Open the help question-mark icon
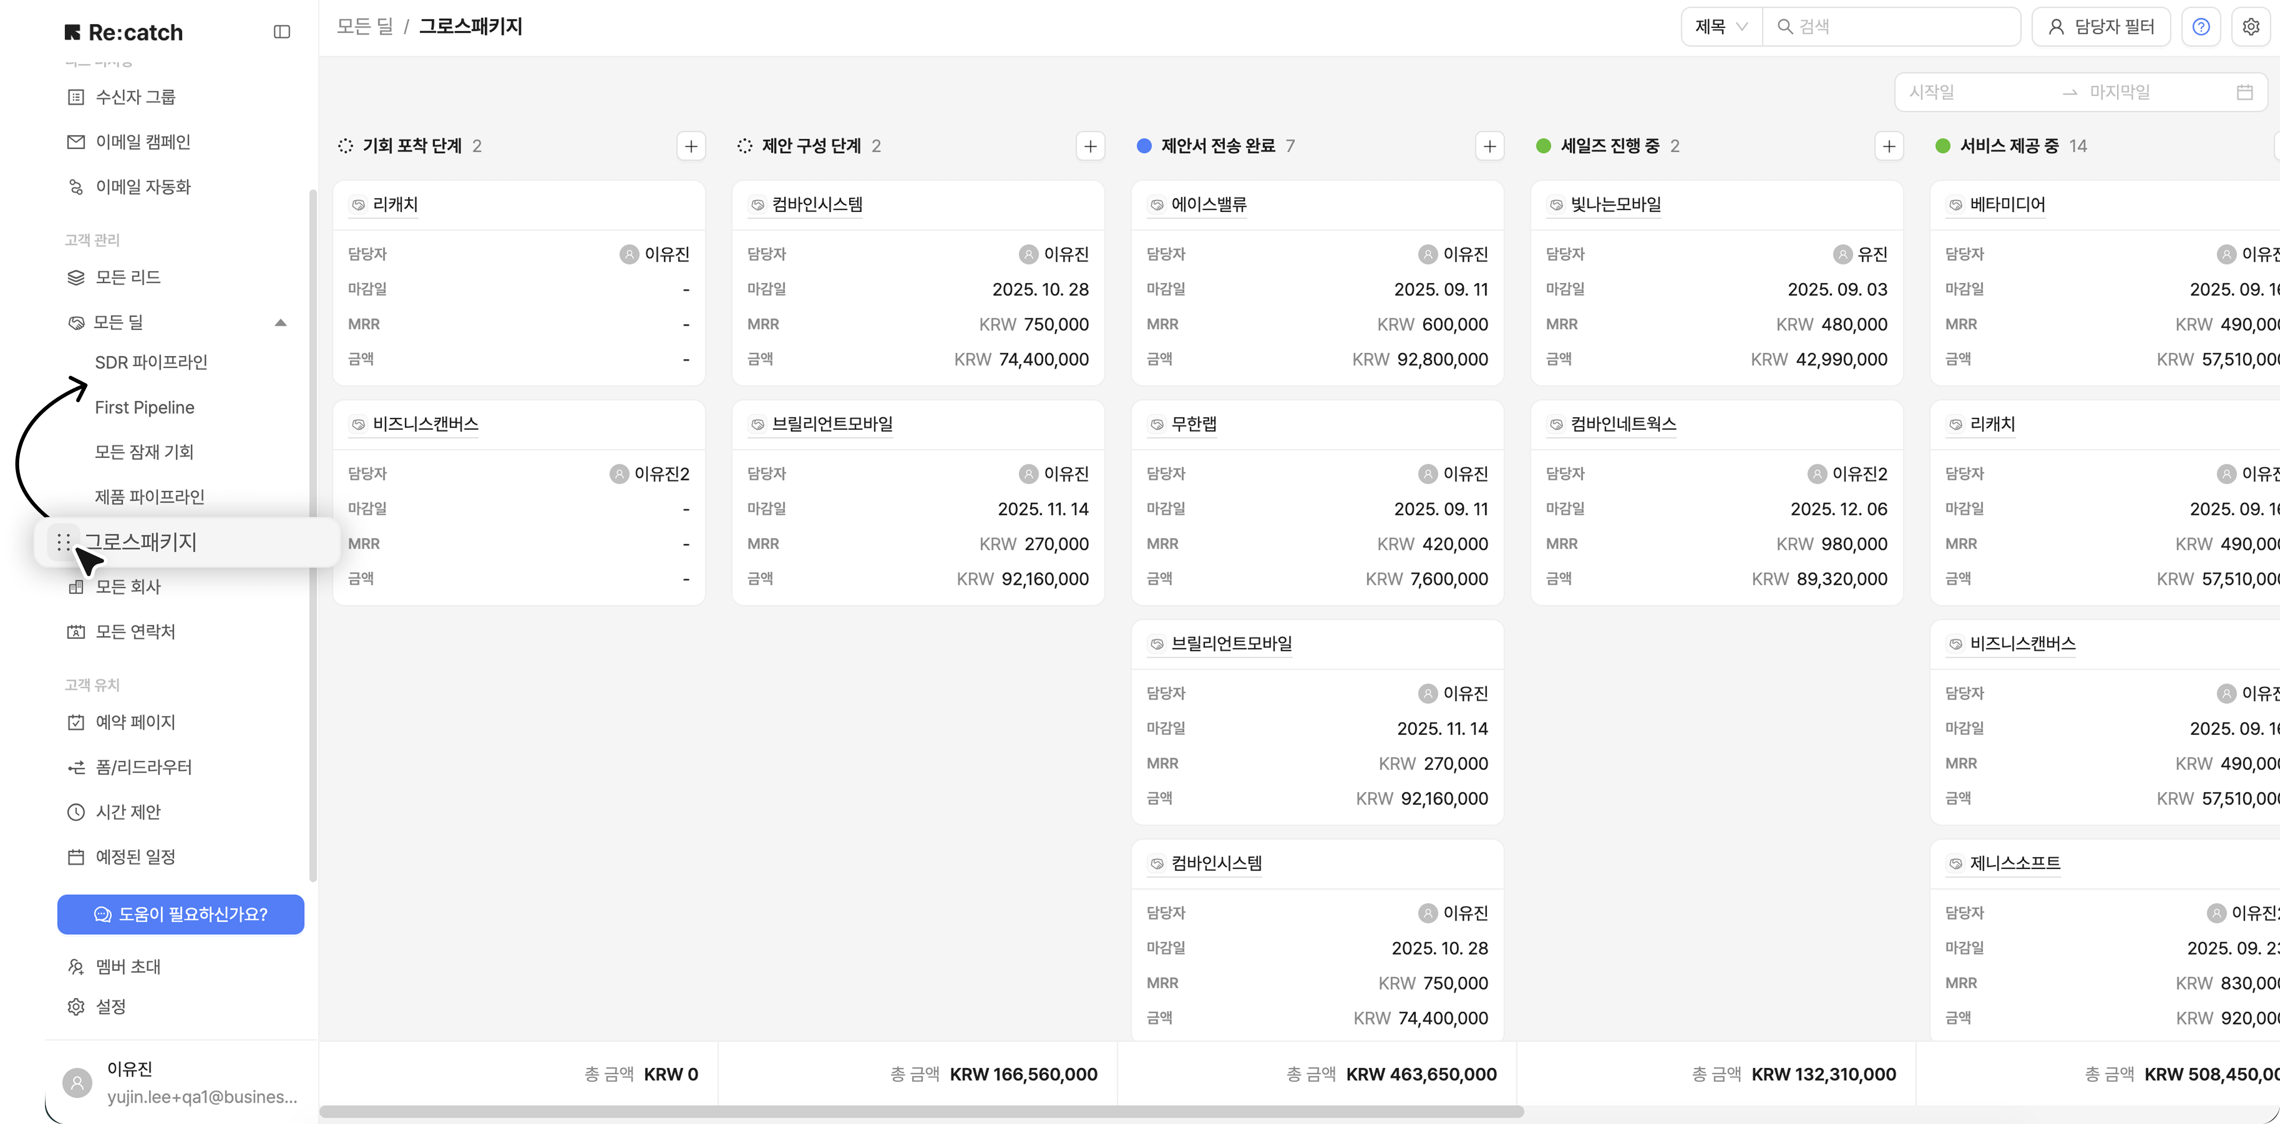2280x1124 pixels. [2200, 27]
